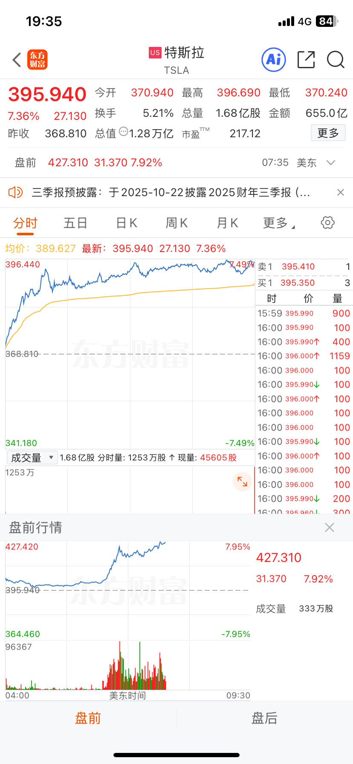Tap the speaker announcement icon
353x764 pixels.
[x=15, y=192]
